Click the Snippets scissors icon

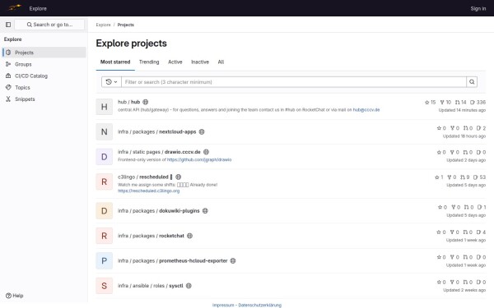(8, 99)
